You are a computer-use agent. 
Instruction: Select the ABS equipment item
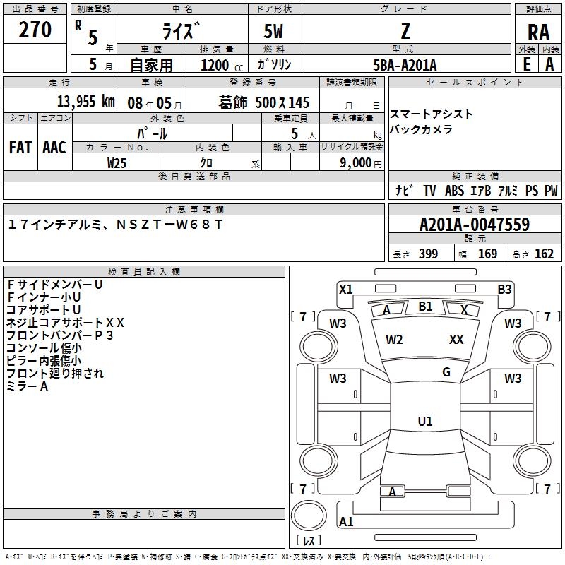click(x=454, y=191)
